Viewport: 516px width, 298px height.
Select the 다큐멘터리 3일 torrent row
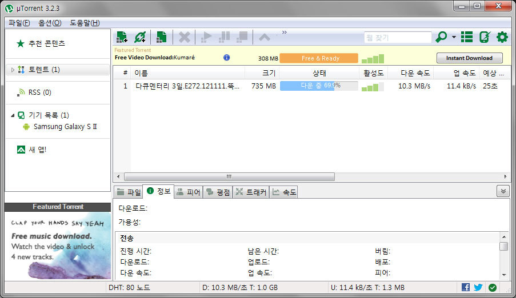[x=311, y=86]
